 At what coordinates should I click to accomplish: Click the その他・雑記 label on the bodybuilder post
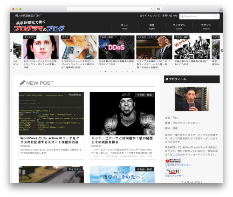point(144,95)
